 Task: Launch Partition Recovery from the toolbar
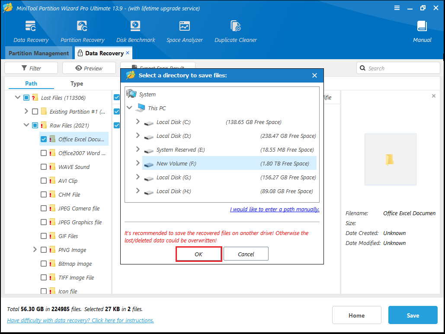pyautogui.click(x=82, y=26)
